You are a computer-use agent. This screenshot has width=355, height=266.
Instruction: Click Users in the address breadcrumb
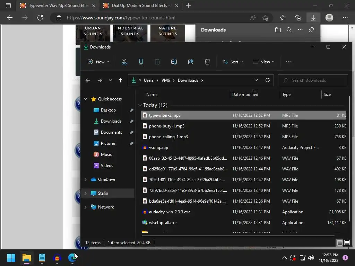[x=148, y=80]
